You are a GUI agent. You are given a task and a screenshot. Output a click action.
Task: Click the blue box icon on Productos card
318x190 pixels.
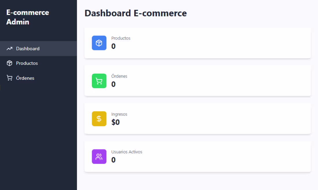(99, 43)
